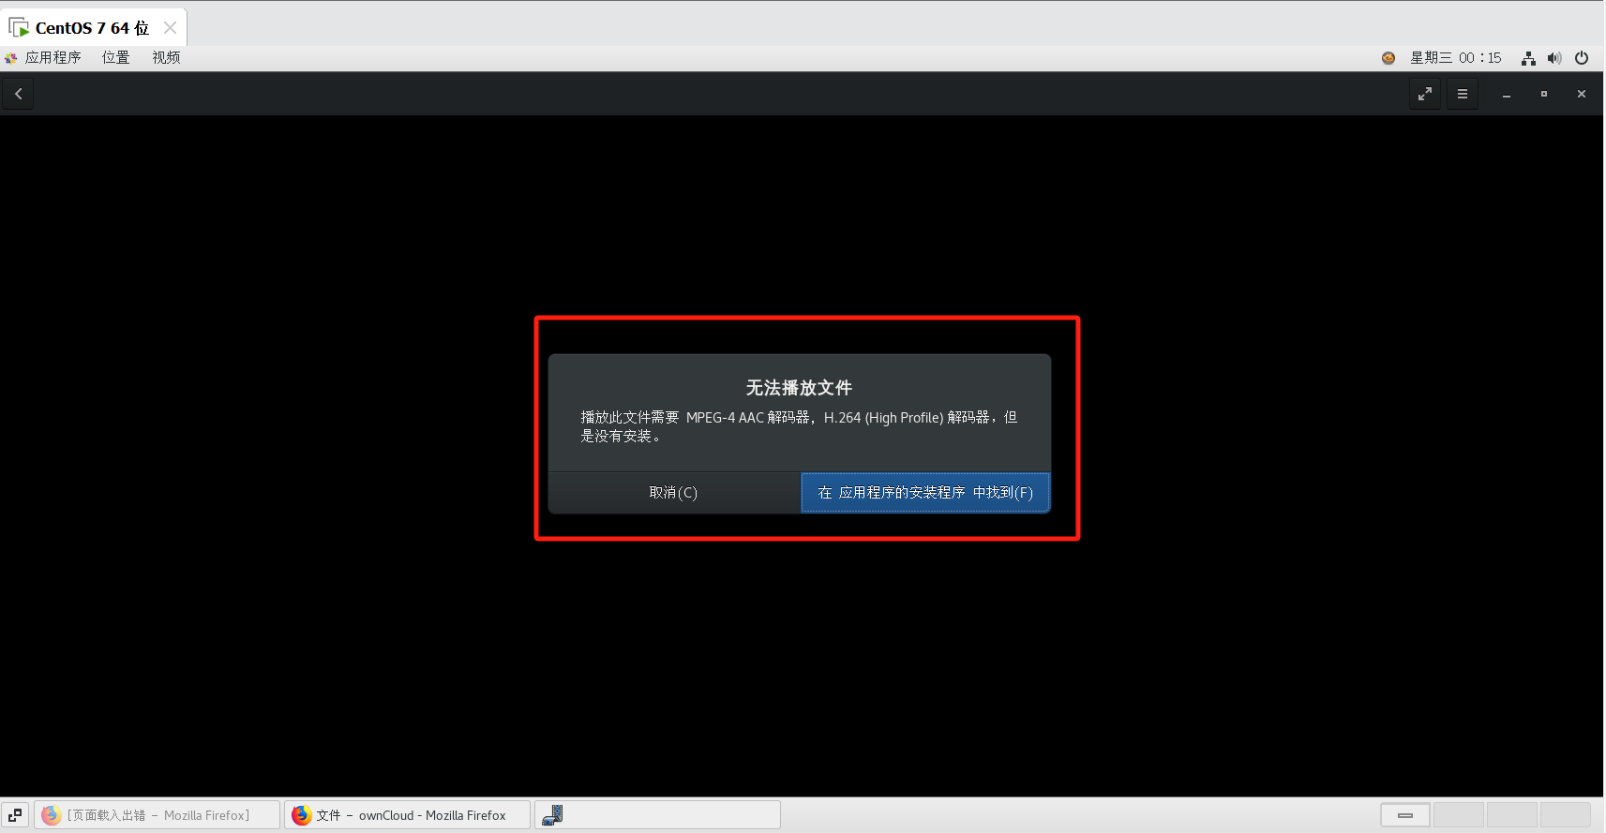Screen dimensions: 1606x833
Task: Switch to the video player taskbar entry
Action: [x=657, y=815]
